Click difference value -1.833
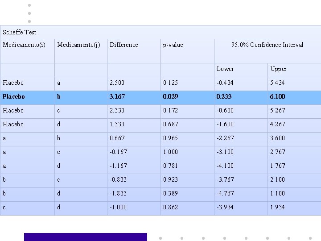Screen dimensions: 321x241 (118, 193)
